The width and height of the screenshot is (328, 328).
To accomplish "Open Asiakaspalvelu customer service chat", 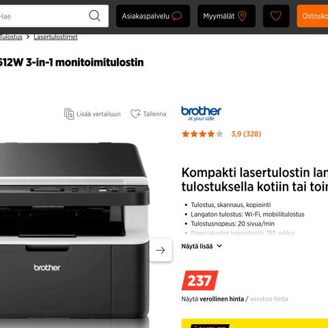I will pos(153,16).
